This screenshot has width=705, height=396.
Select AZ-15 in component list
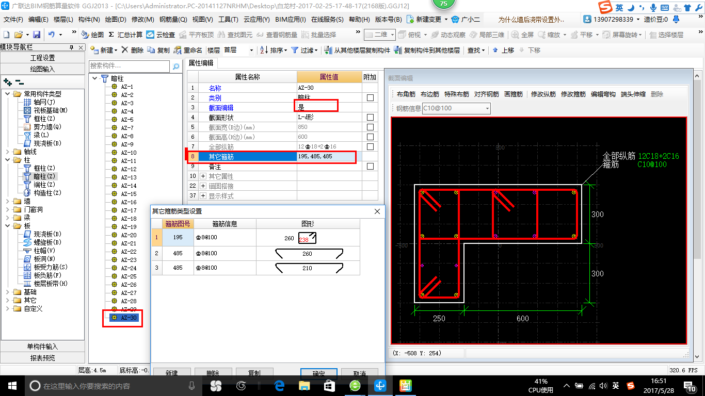coord(129,194)
